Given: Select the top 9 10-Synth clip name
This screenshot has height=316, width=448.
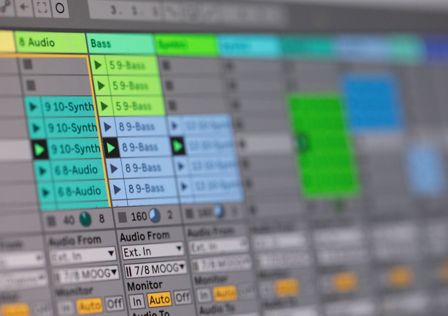Looking at the screenshot, I should (69, 107).
